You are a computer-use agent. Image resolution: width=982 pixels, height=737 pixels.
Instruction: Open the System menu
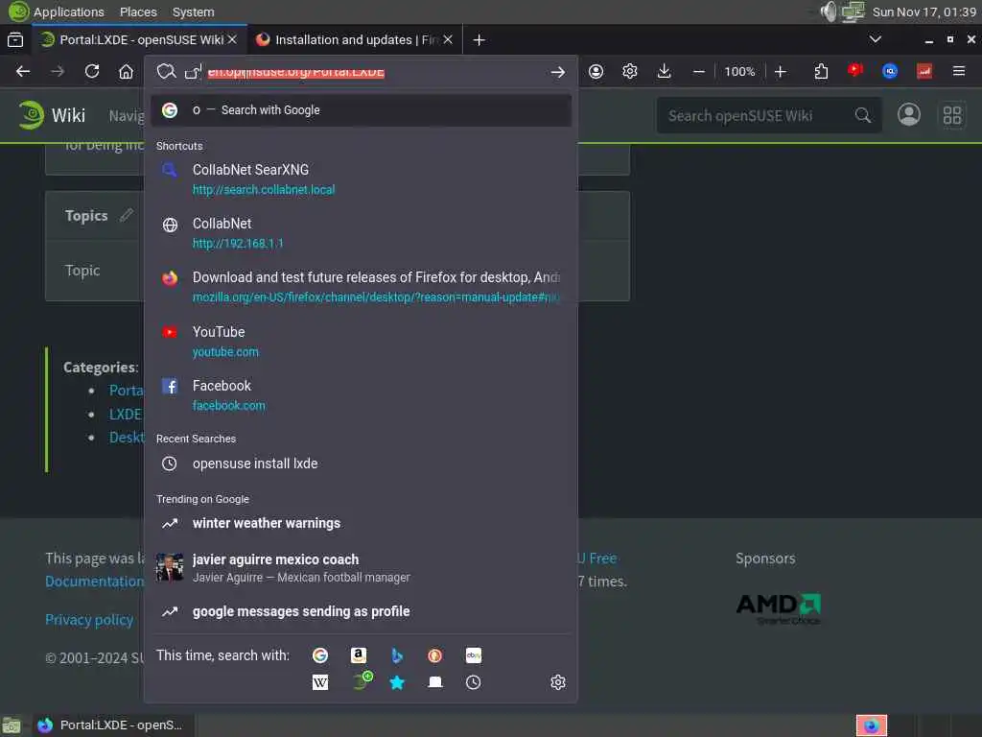[193, 12]
